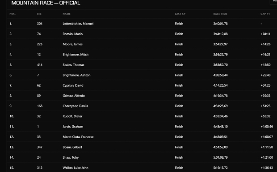Select rider Román, Mario
277x172 pixels.
click(x=73, y=34)
